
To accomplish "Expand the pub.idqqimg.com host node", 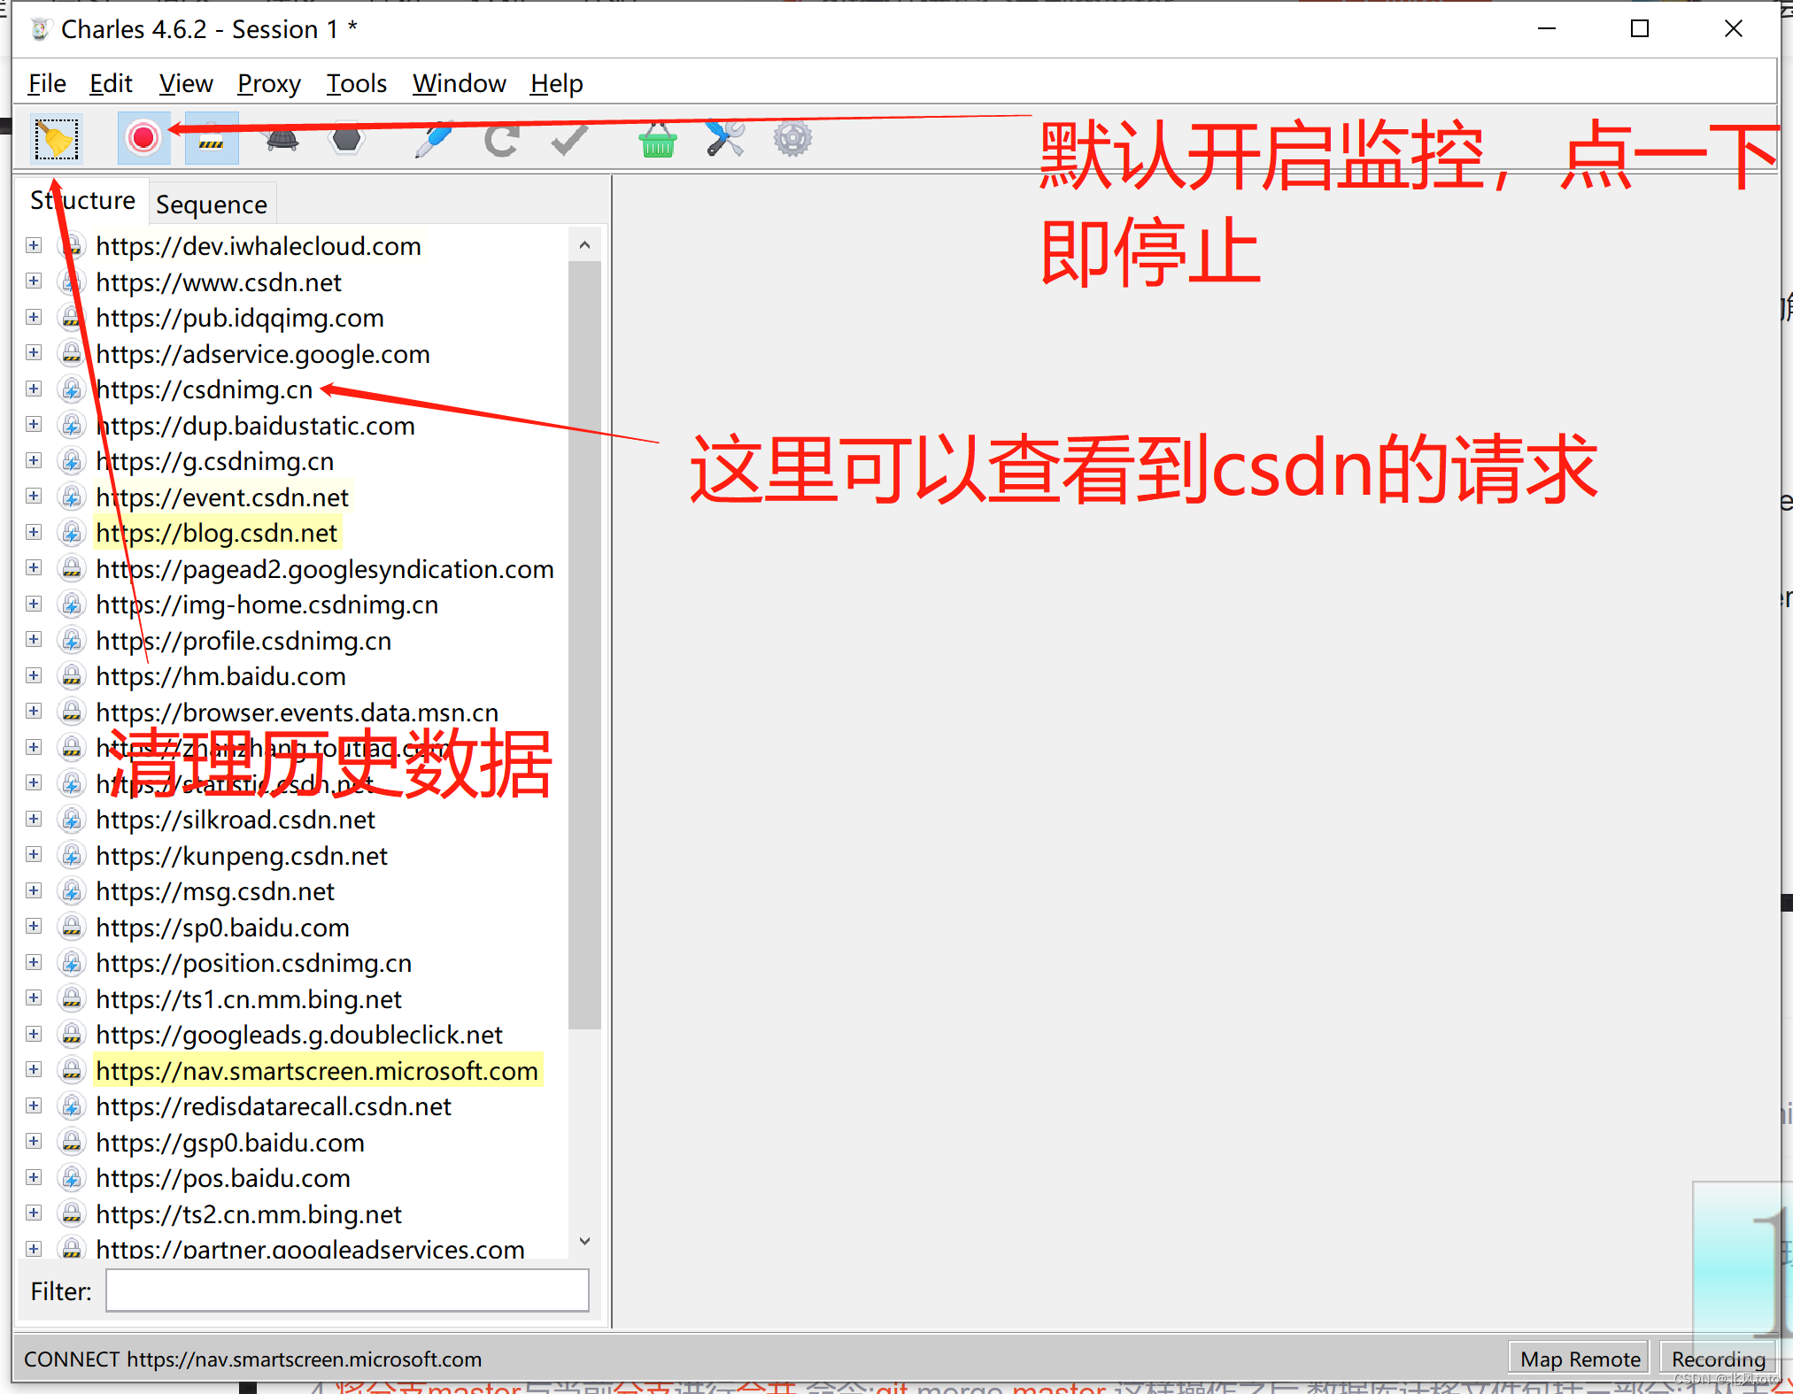I will pos(34,317).
